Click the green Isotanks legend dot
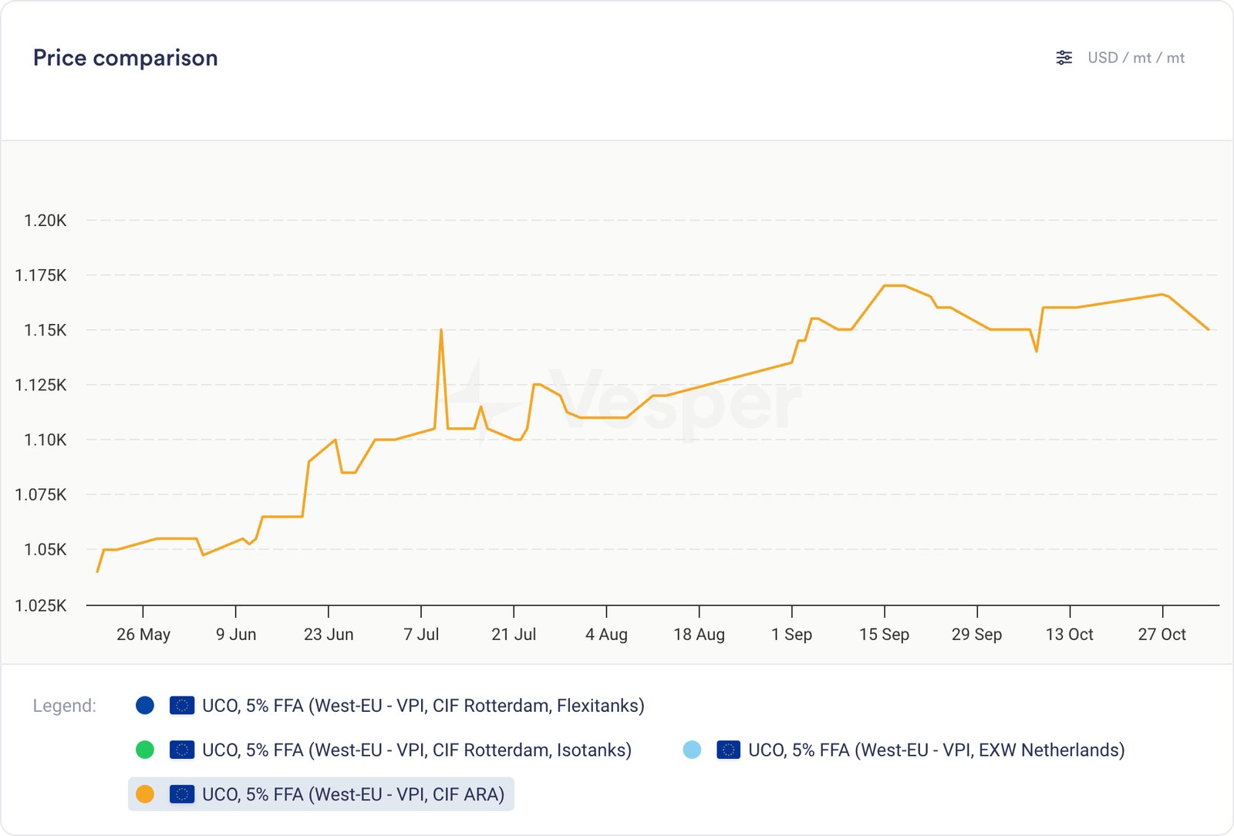 (x=145, y=750)
